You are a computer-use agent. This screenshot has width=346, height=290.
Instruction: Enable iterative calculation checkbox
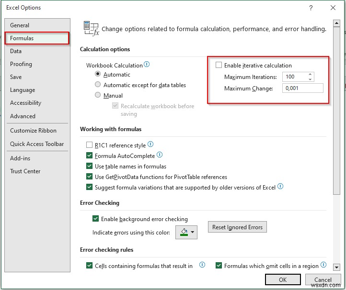pyautogui.click(x=219, y=65)
